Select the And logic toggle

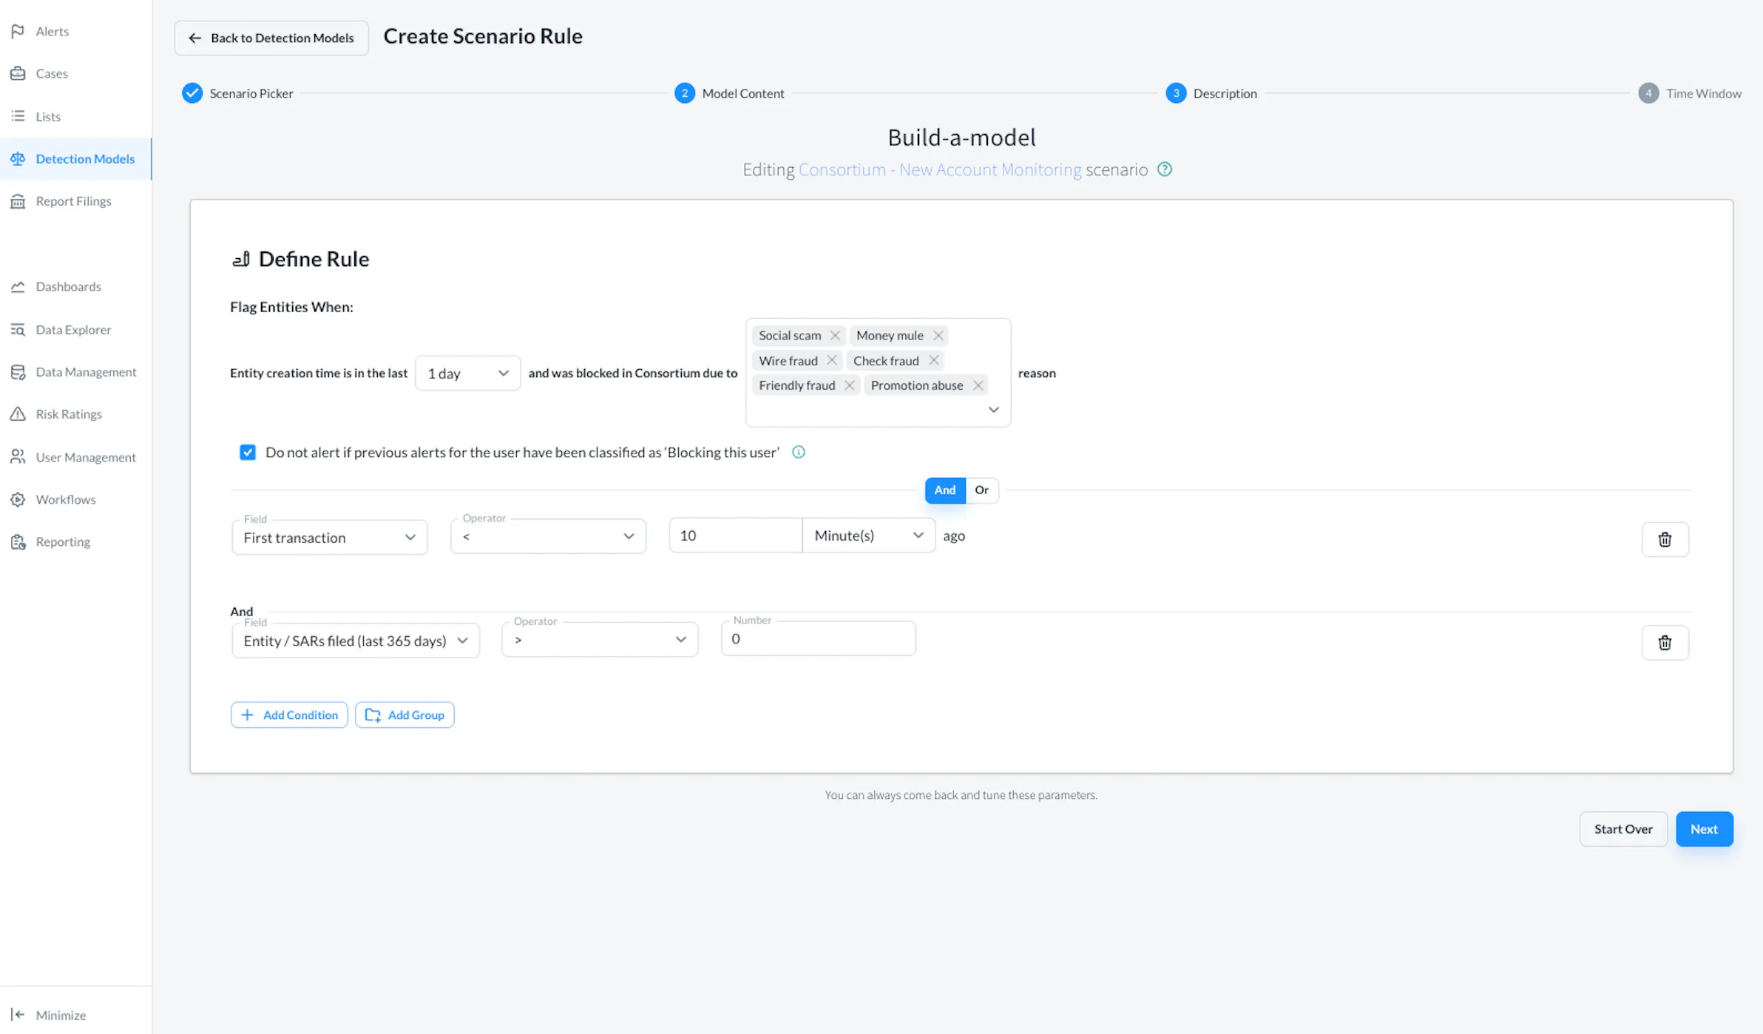[944, 490]
